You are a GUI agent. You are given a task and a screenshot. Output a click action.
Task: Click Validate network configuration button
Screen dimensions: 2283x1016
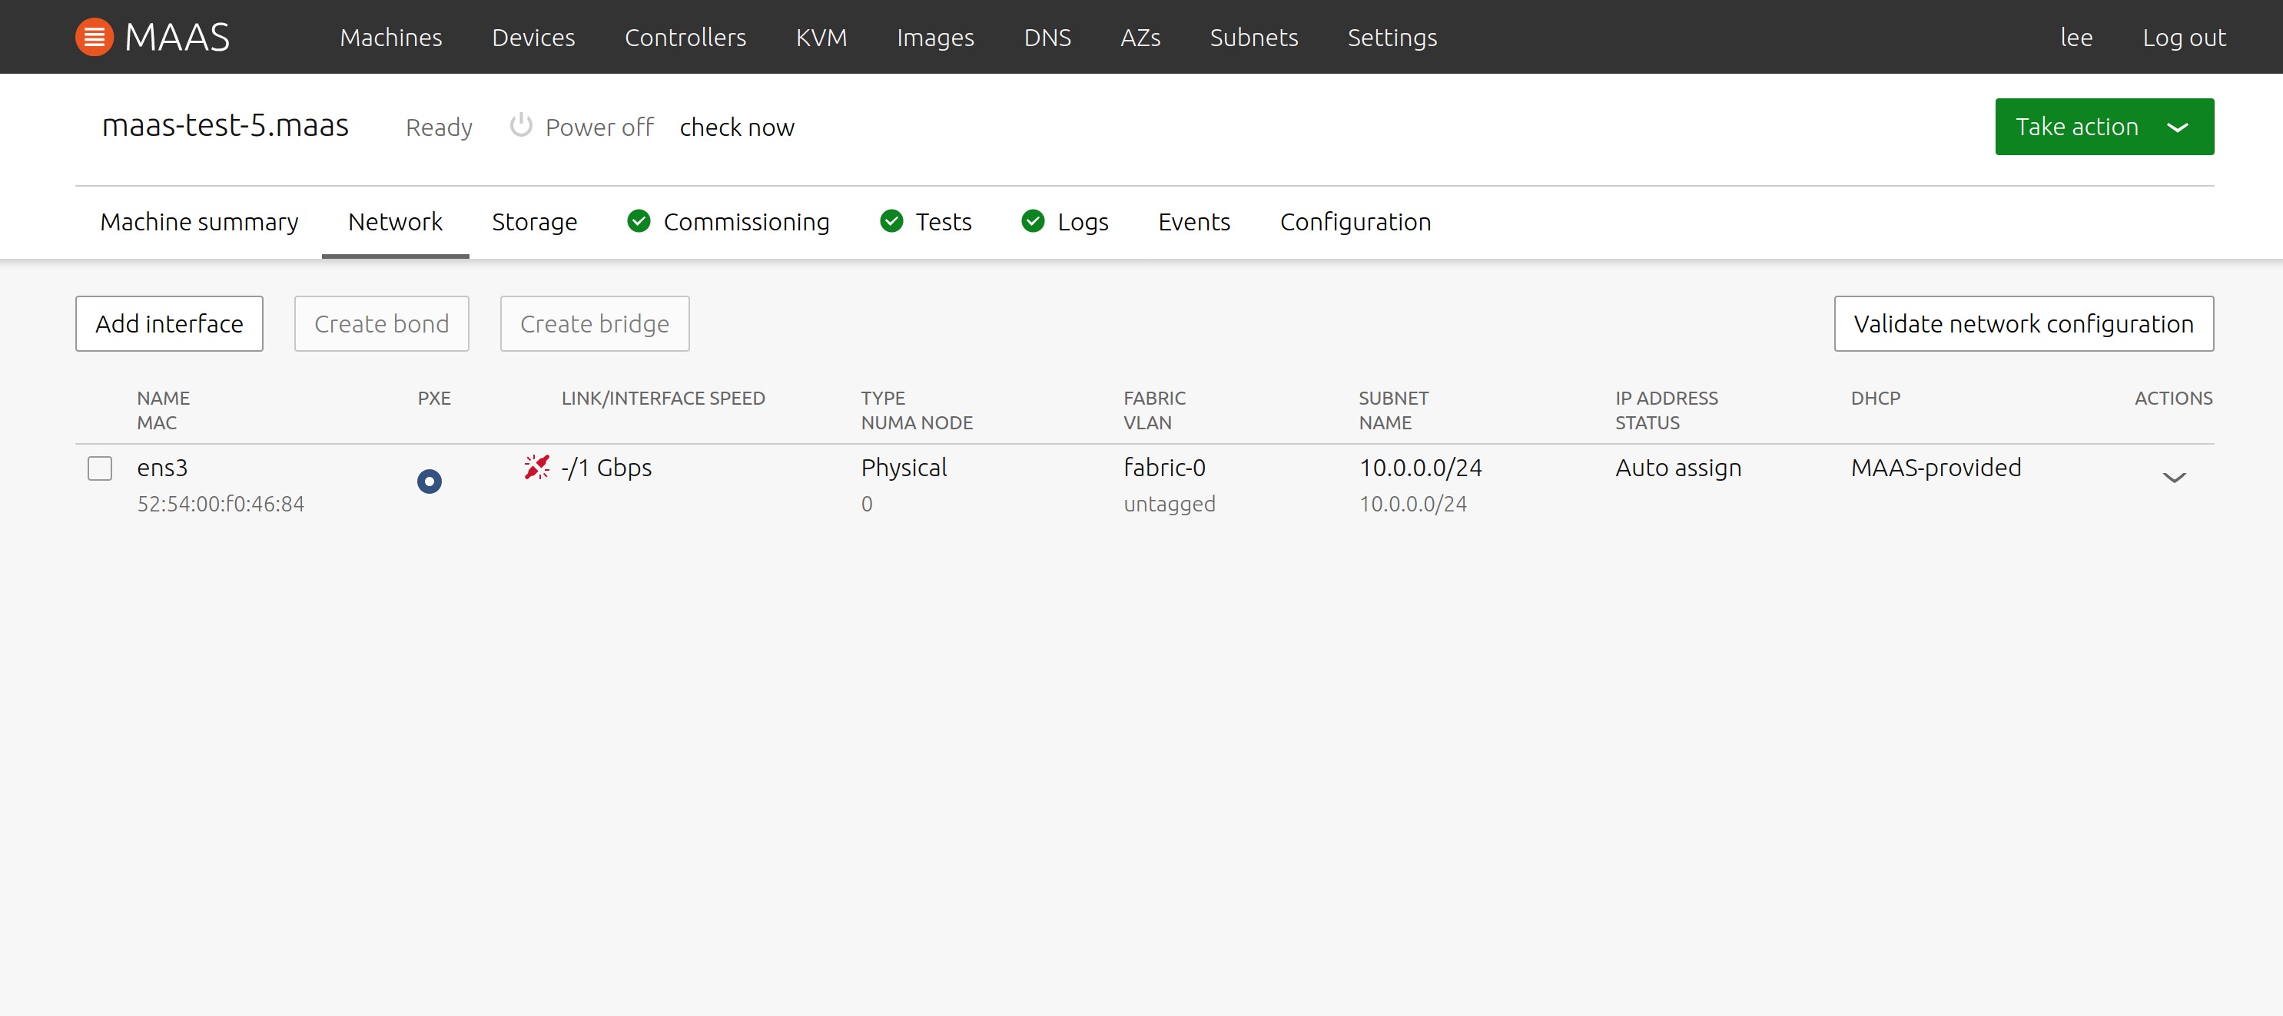coord(2023,323)
